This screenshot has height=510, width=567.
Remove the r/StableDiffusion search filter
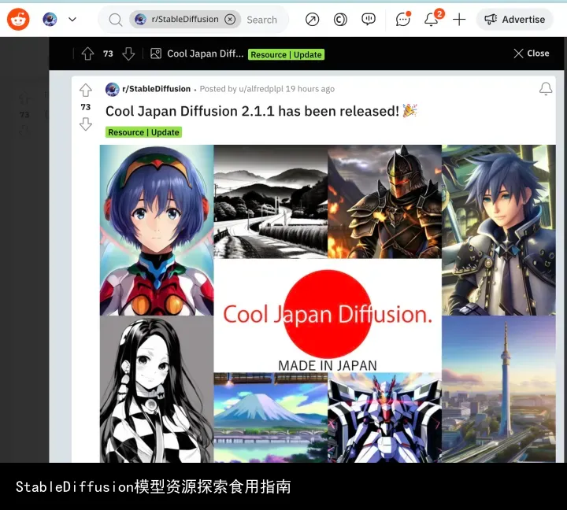pyautogui.click(x=230, y=19)
